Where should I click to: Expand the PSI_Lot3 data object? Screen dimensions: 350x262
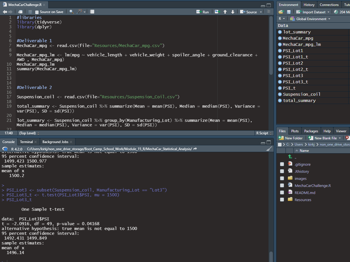coord(280,76)
